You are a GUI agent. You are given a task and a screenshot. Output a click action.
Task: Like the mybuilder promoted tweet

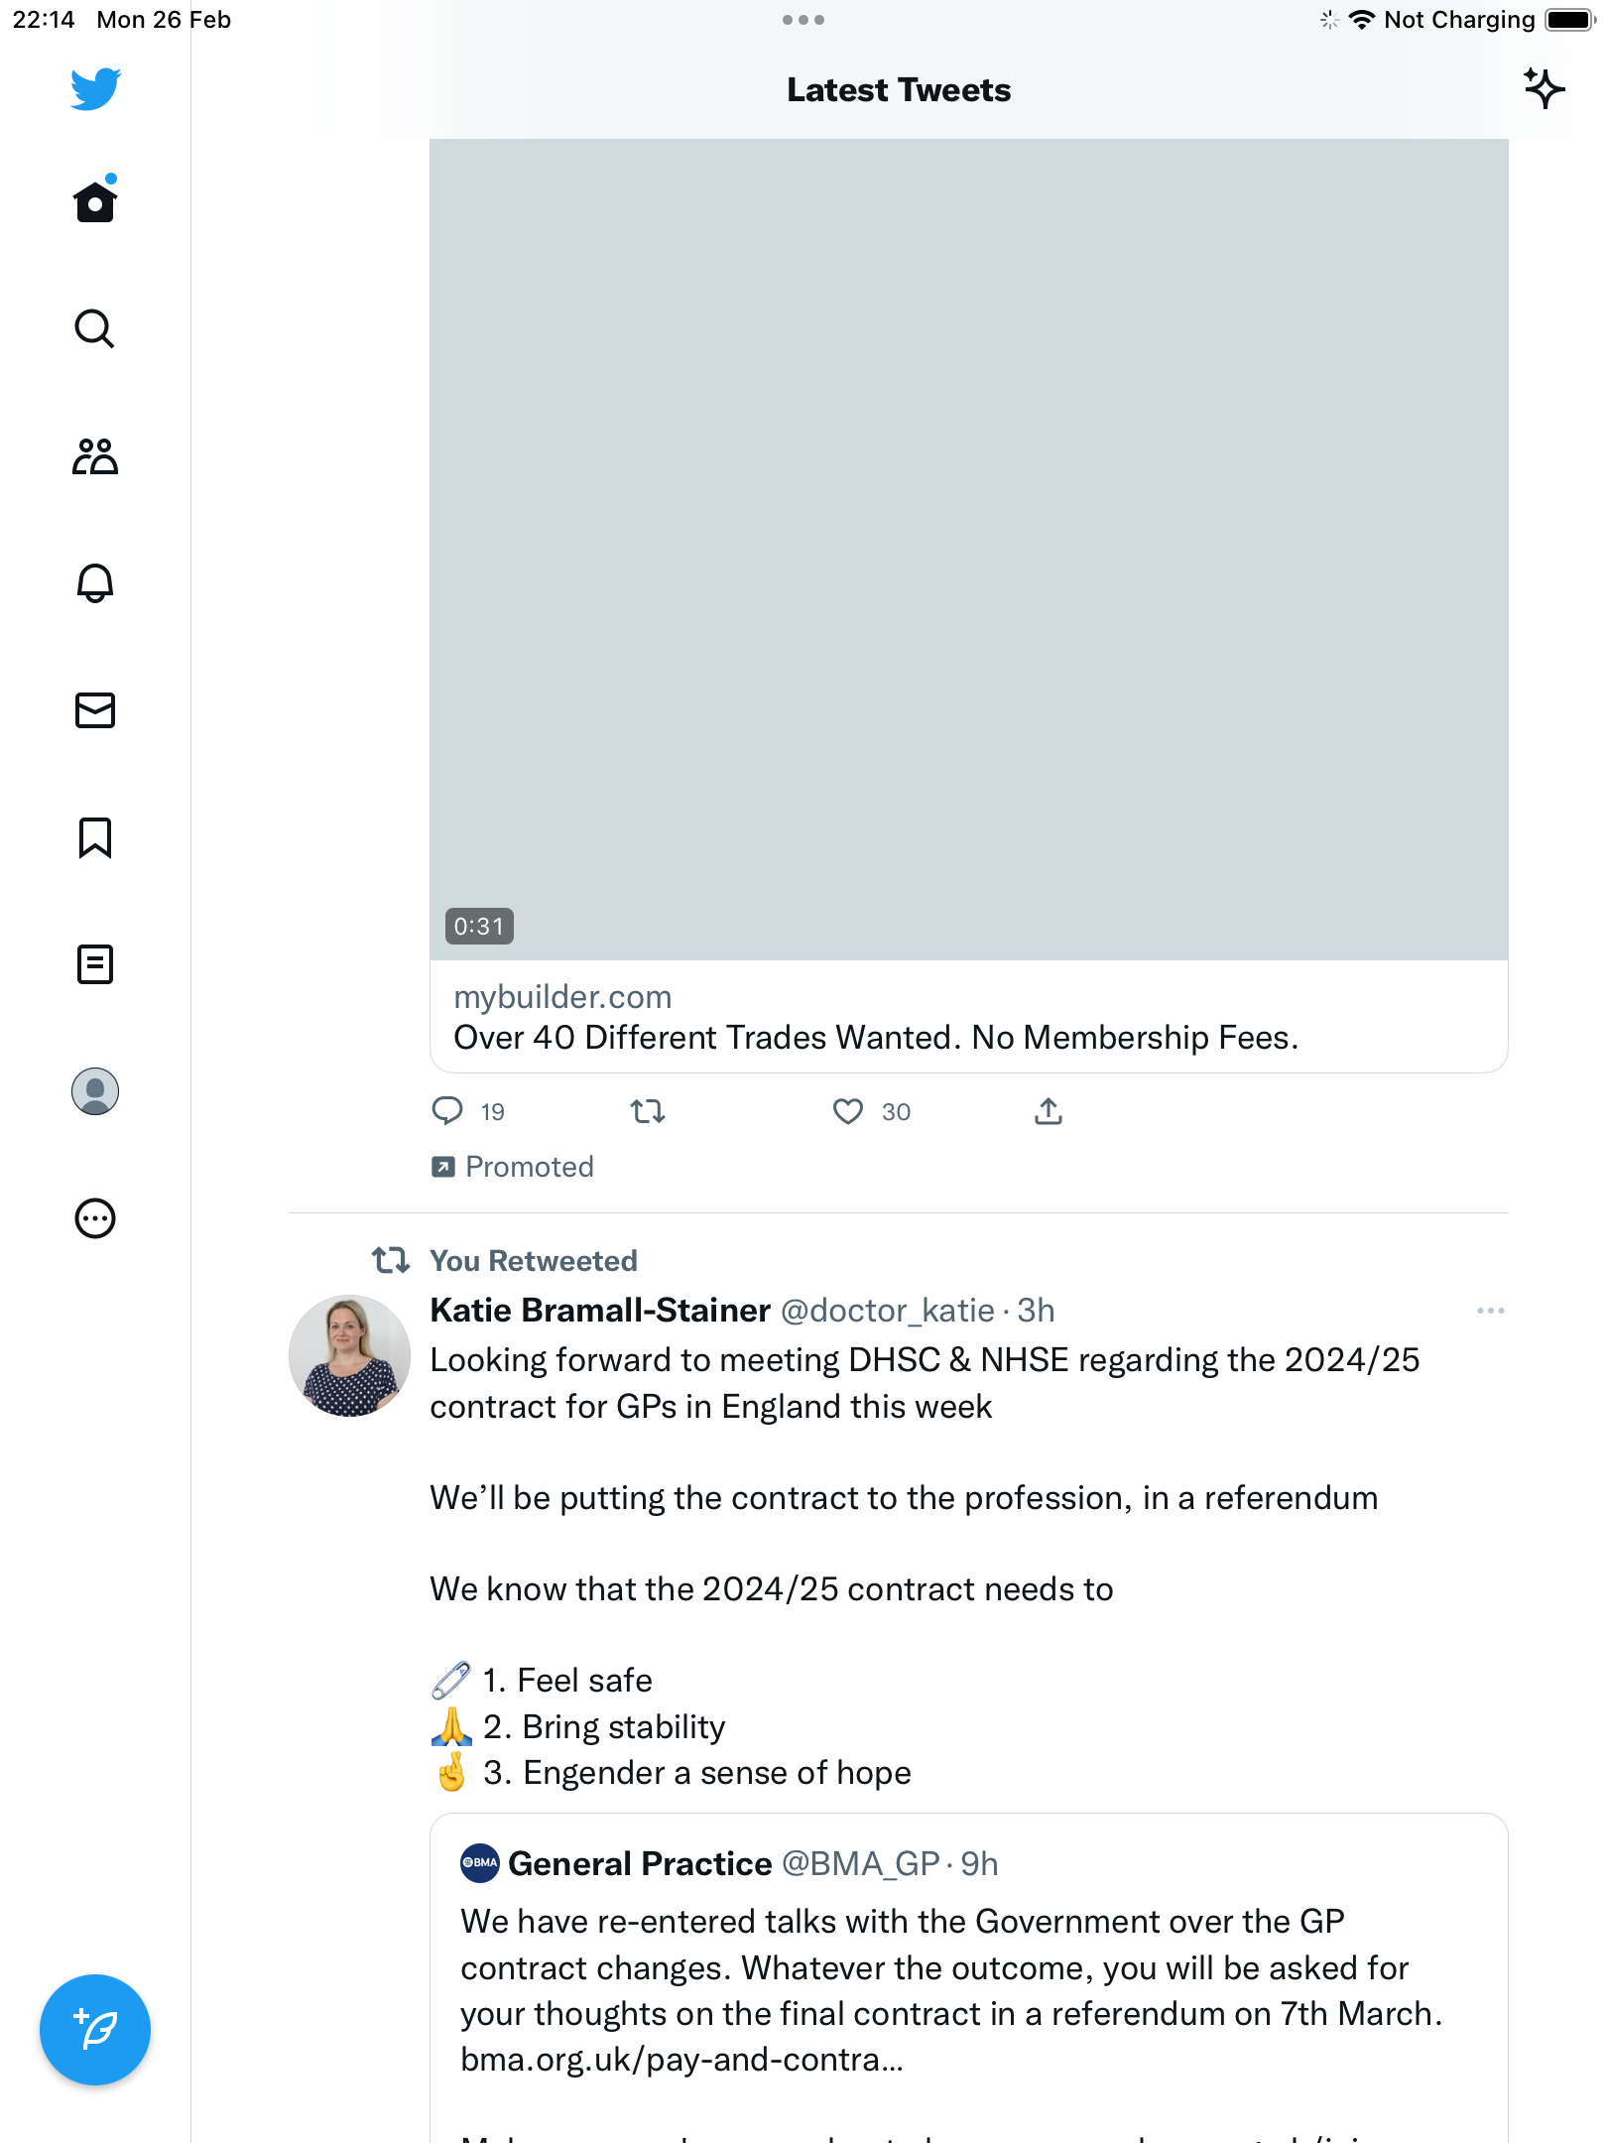coord(848,1111)
